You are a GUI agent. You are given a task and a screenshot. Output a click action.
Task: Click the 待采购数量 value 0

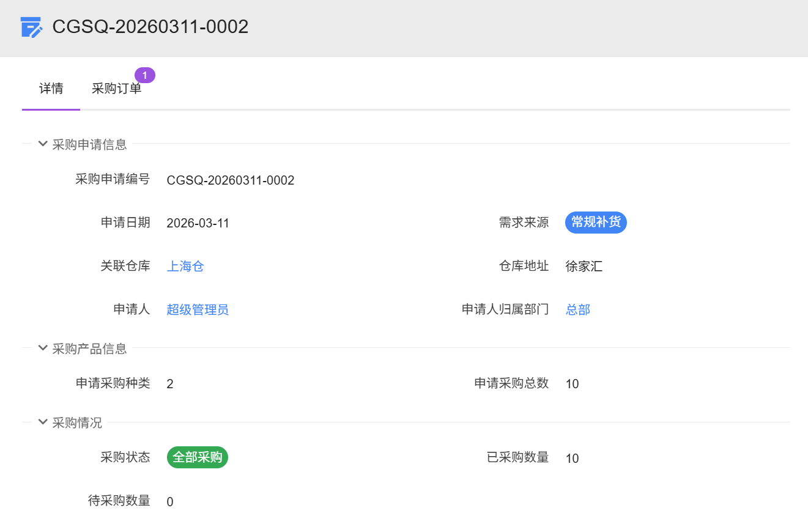170,502
